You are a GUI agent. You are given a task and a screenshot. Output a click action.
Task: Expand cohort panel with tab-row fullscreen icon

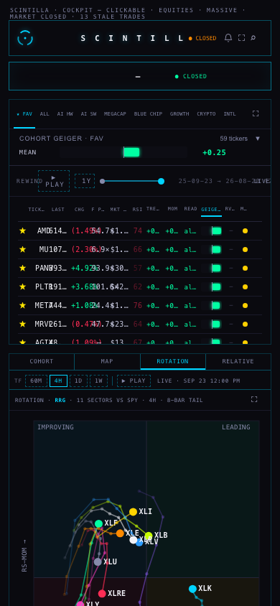pyautogui.click(x=256, y=113)
